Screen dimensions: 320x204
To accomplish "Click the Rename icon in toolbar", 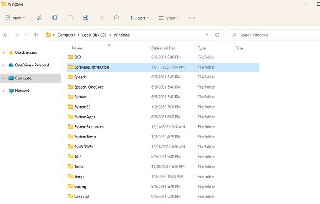I will pyautogui.click(x=85, y=18).
